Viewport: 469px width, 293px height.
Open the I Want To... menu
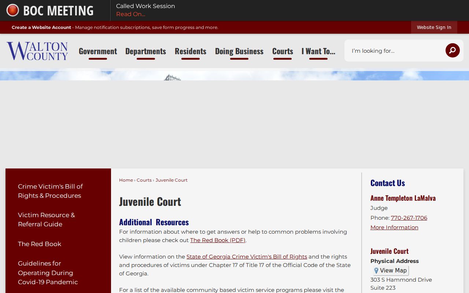click(x=318, y=51)
